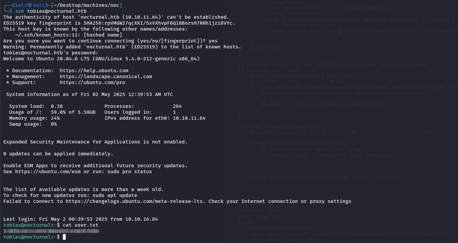Screen dimensions: 458x243
Task: Click the System load 0.38 value
Action: coord(57,106)
